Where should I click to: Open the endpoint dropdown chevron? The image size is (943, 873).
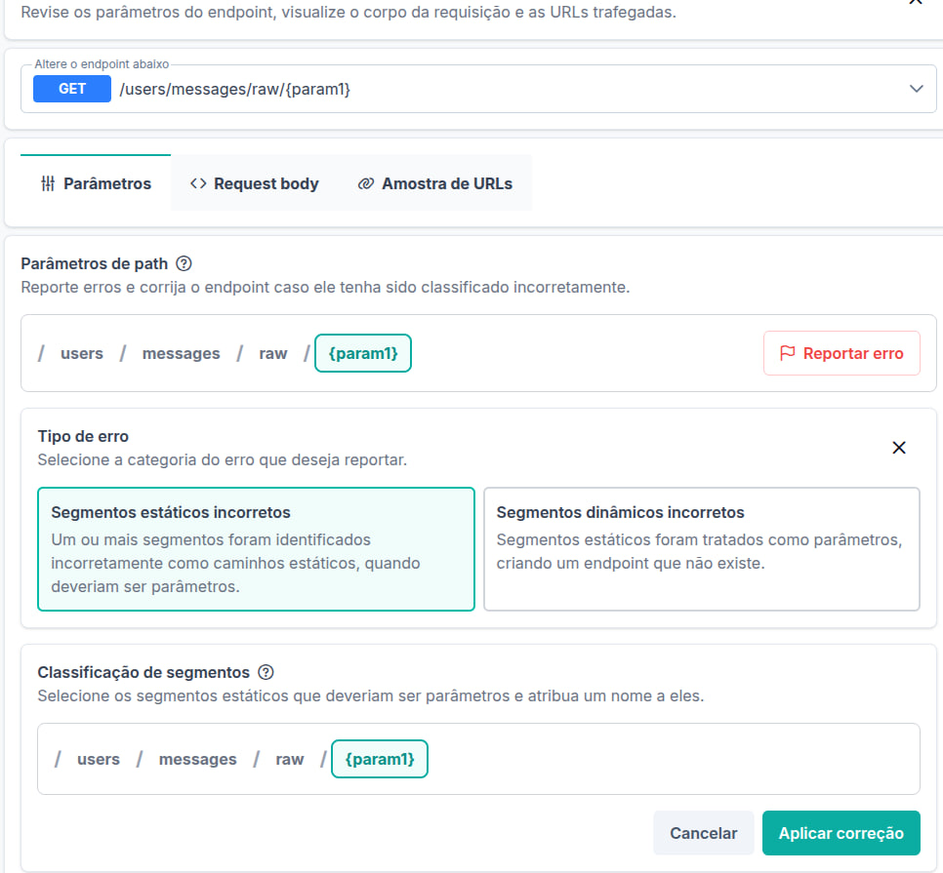pyautogui.click(x=916, y=89)
